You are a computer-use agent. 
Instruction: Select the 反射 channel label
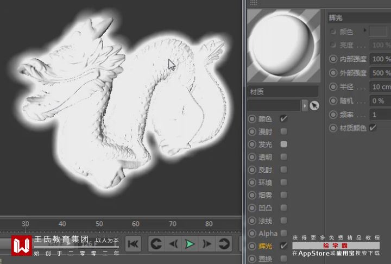click(265, 170)
